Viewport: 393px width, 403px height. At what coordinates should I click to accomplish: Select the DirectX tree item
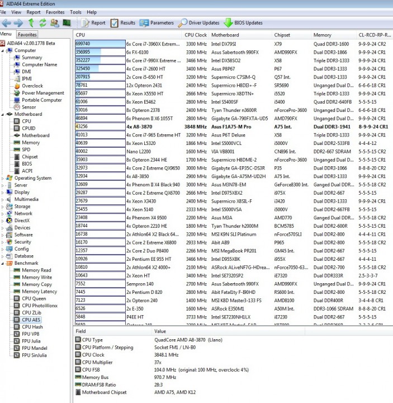22,221
